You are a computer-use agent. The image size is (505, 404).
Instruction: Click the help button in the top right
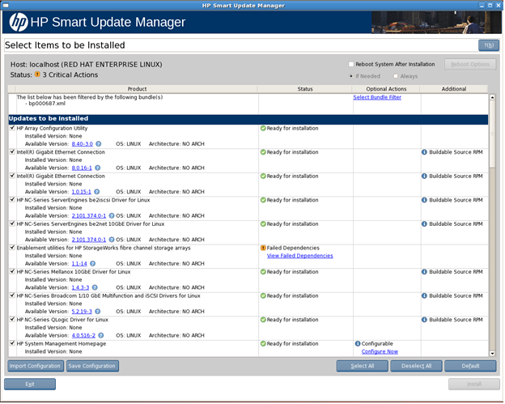[488, 45]
